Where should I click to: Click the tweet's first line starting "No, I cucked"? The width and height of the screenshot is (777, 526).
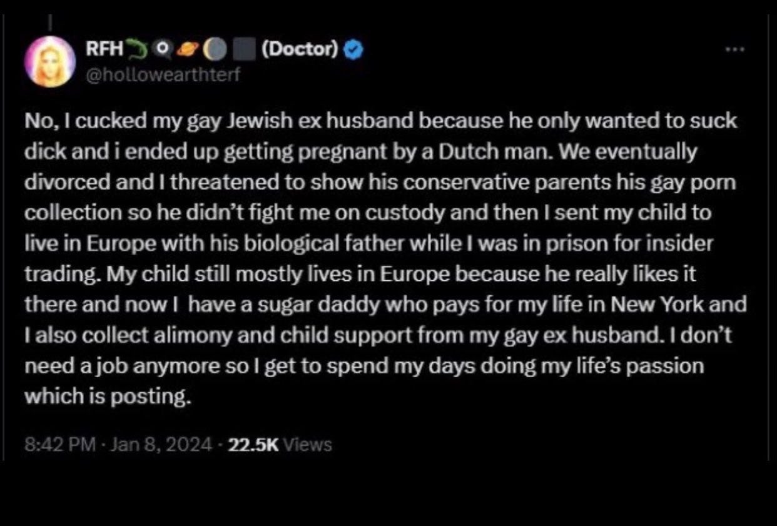click(380, 121)
